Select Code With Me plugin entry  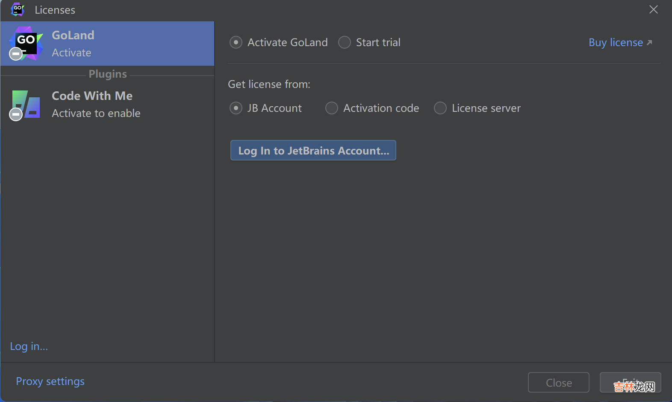[107, 105]
